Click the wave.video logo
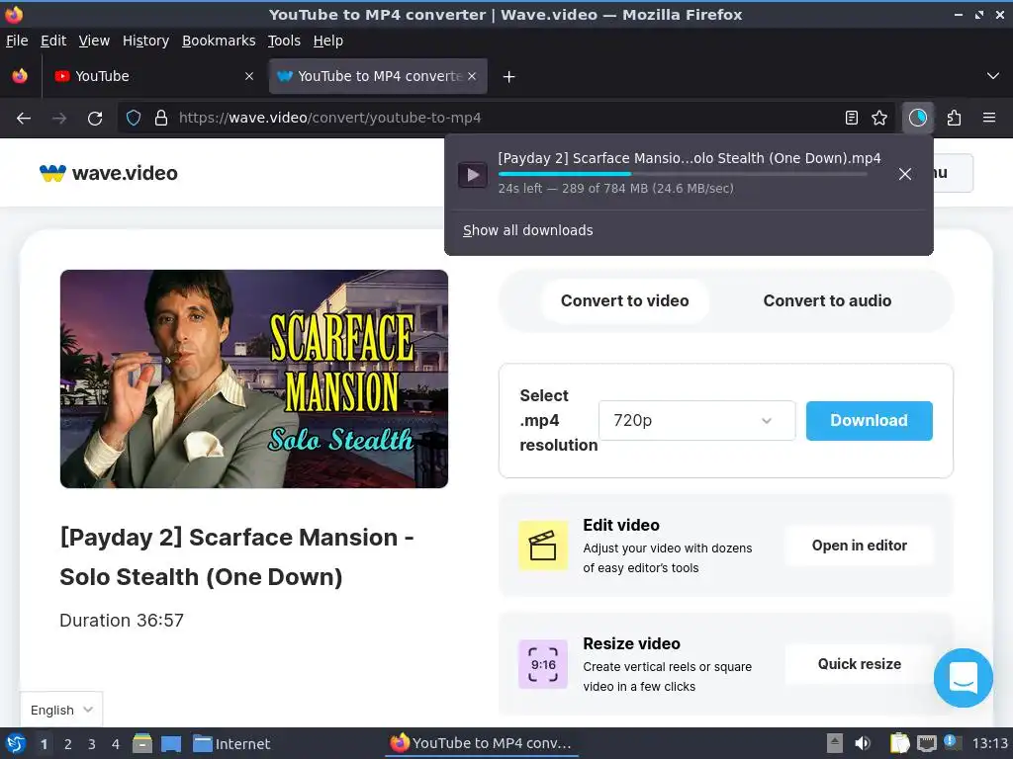Viewport: 1013px width, 759px height. pyautogui.click(x=109, y=173)
